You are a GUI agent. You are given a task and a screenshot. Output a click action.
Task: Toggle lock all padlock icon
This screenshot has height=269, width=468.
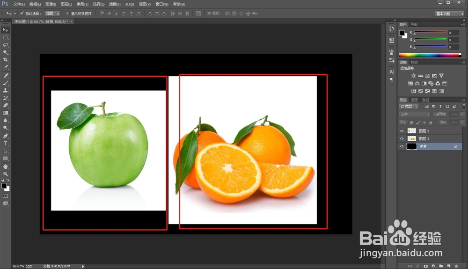click(x=431, y=123)
